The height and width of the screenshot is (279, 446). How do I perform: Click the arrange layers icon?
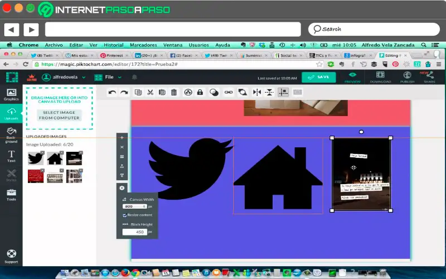pos(243,92)
